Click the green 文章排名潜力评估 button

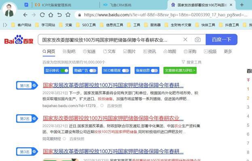(180, 70)
